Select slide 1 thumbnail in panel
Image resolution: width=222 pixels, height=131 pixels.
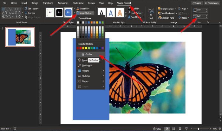pos(20,37)
